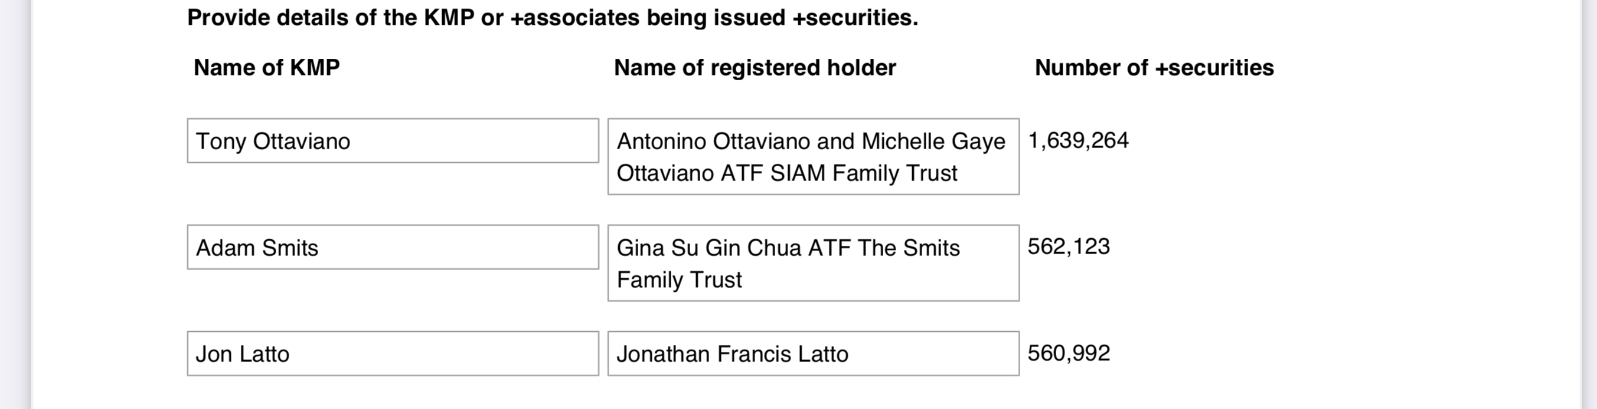Click the 560,992 securities number
The height and width of the screenshot is (409, 1597).
[1069, 354]
